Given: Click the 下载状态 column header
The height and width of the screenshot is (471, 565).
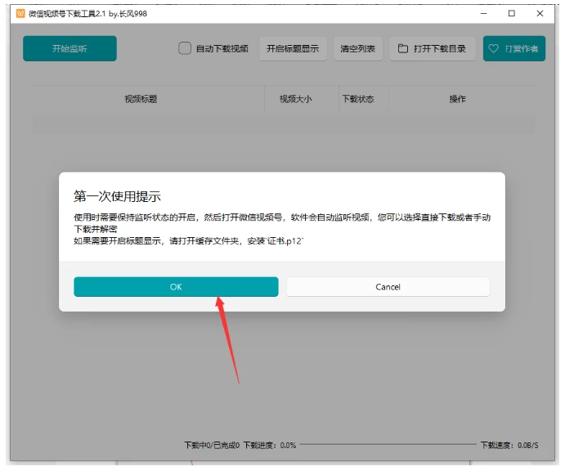Looking at the screenshot, I should (357, 99).
